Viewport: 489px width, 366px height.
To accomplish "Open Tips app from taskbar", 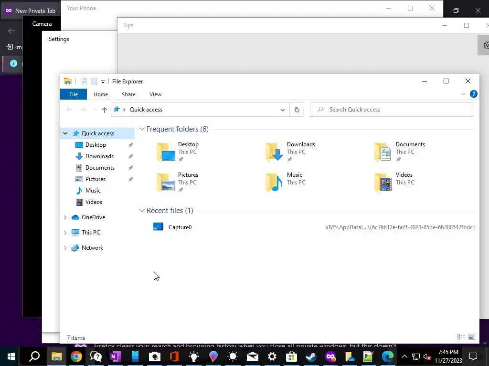I will tap(194, 356).
